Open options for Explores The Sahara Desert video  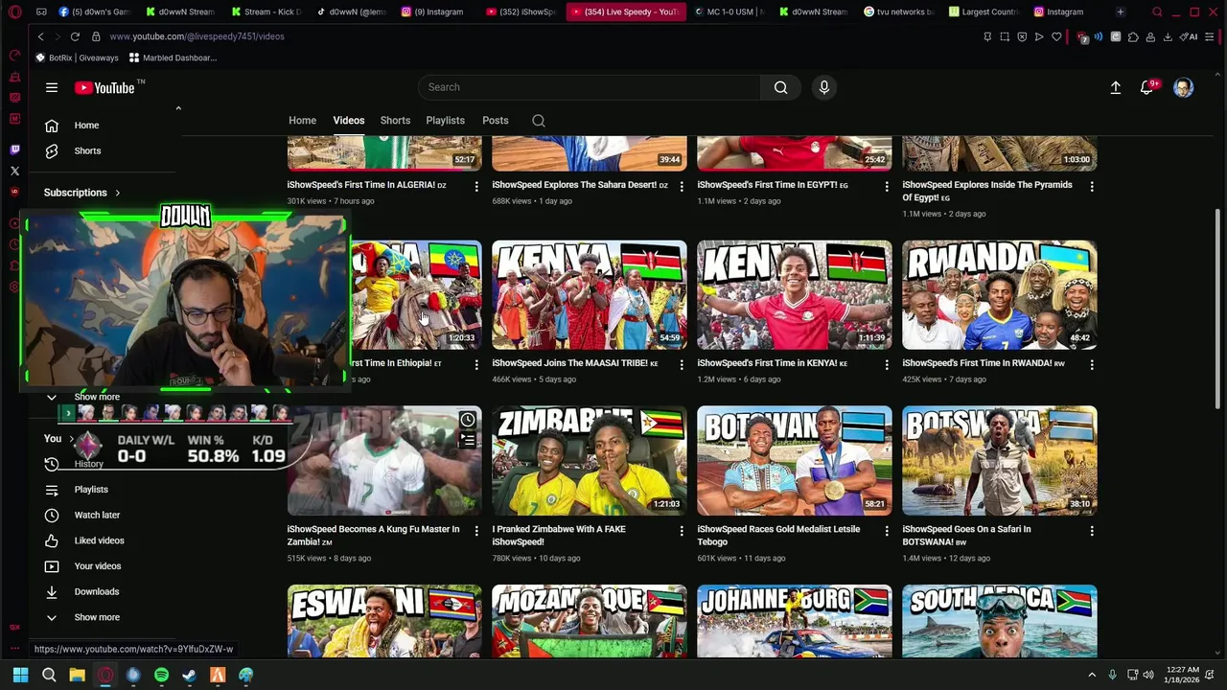(x=682, y=186)
